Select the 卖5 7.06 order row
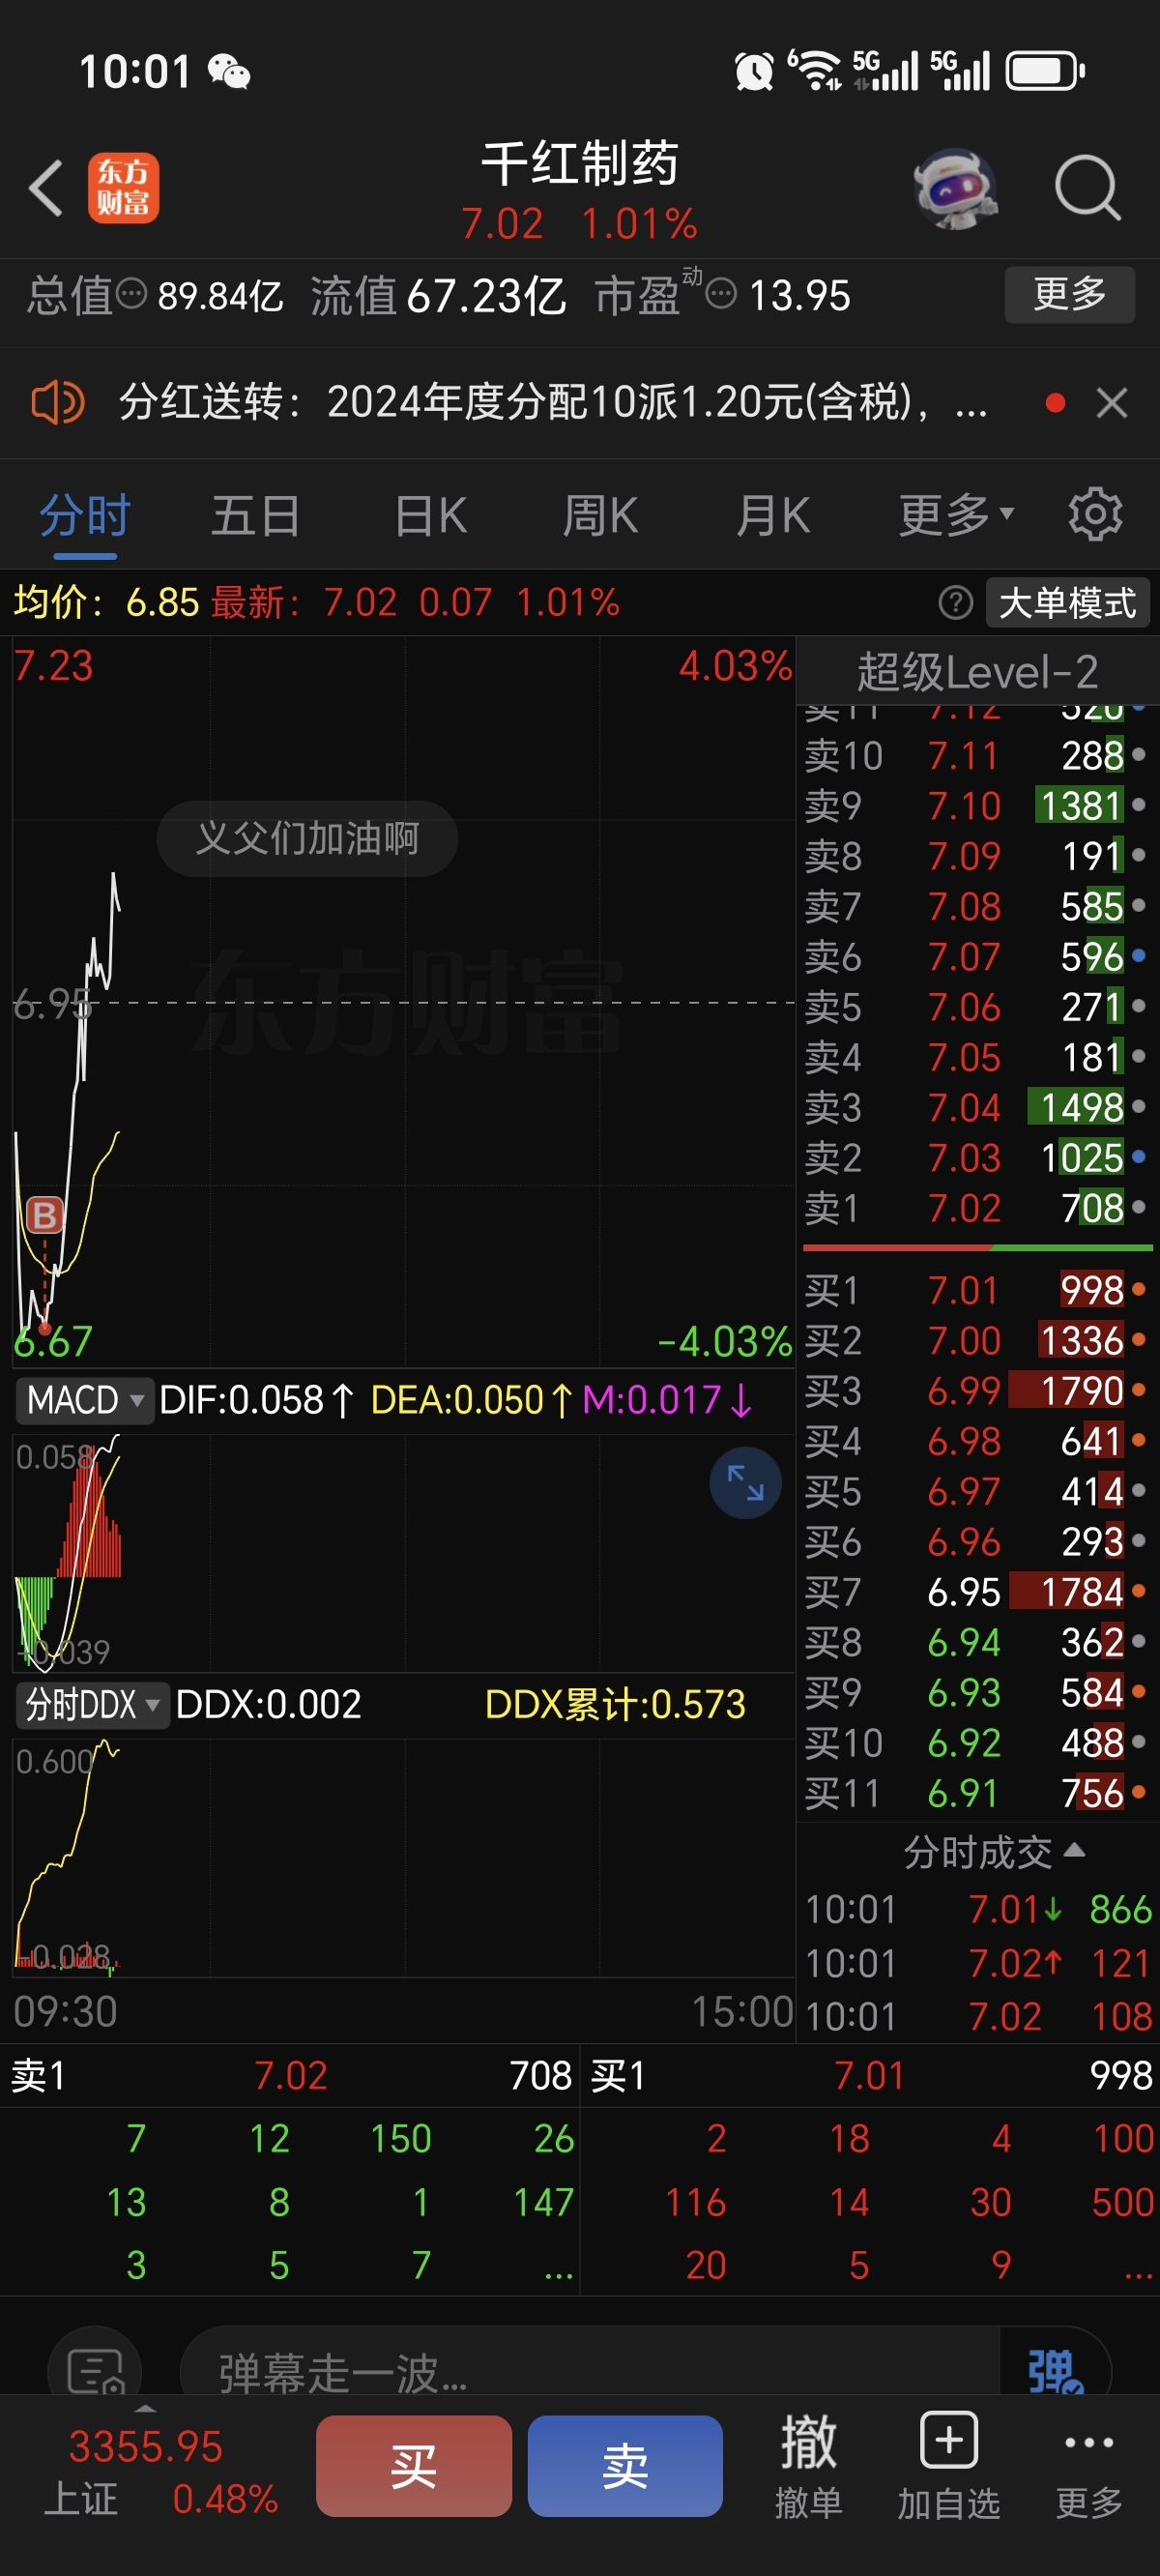This screenshot has height=2576, width=1160. pos(977,1007)
